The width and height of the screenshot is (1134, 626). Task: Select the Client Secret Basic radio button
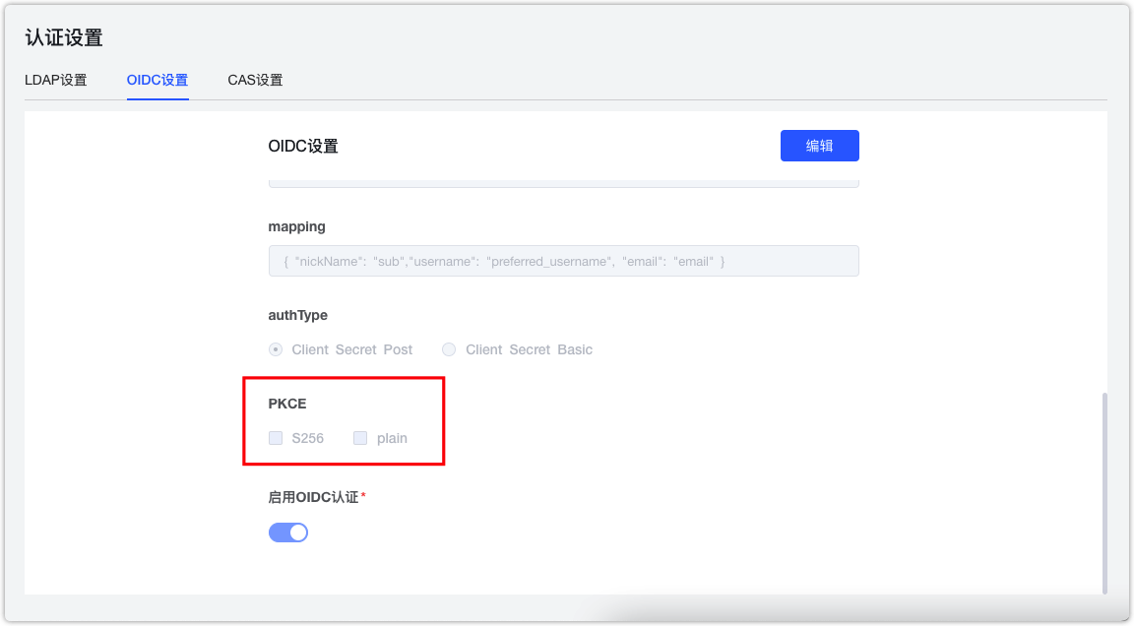tap(449, 348)
